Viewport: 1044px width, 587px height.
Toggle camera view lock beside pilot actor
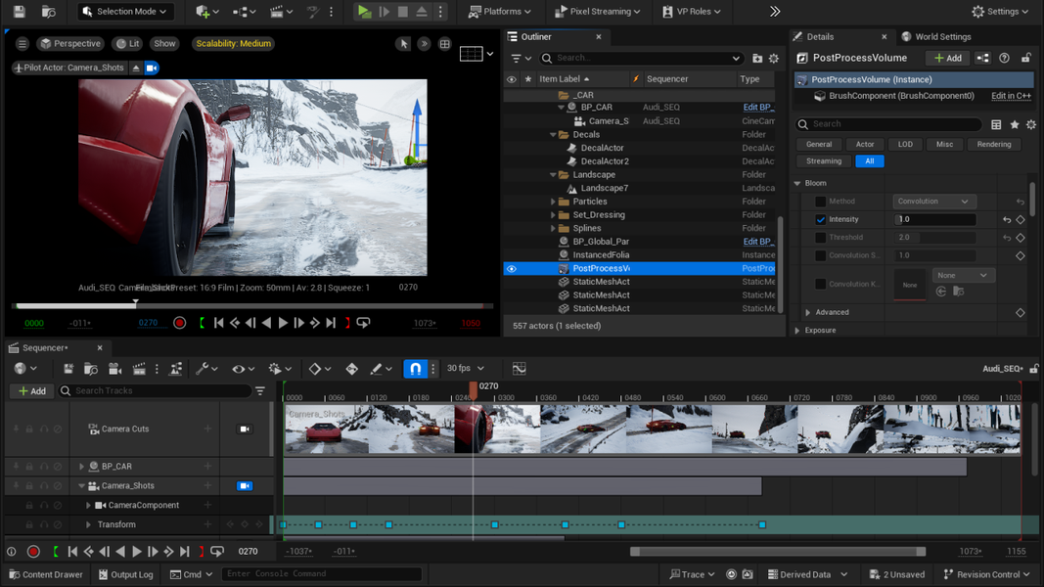(152, 68)
